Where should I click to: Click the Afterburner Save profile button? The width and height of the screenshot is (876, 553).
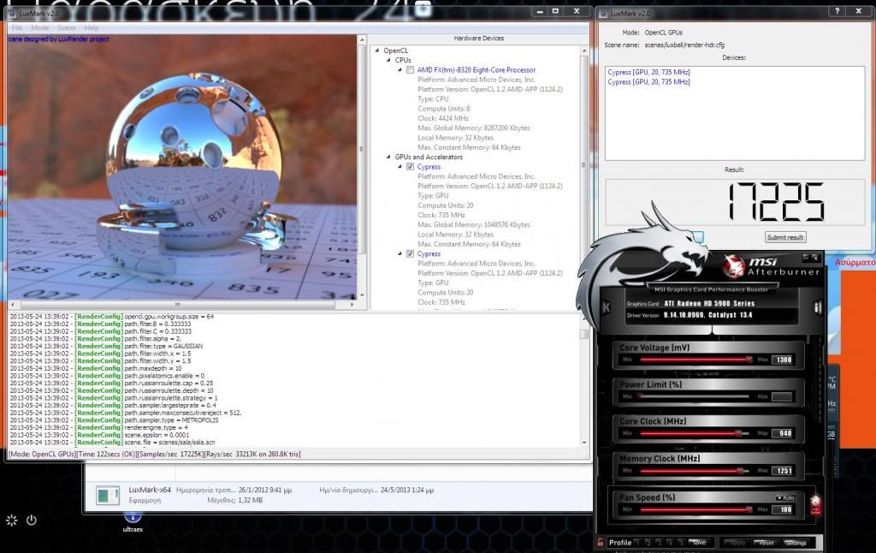coord(698,543)
